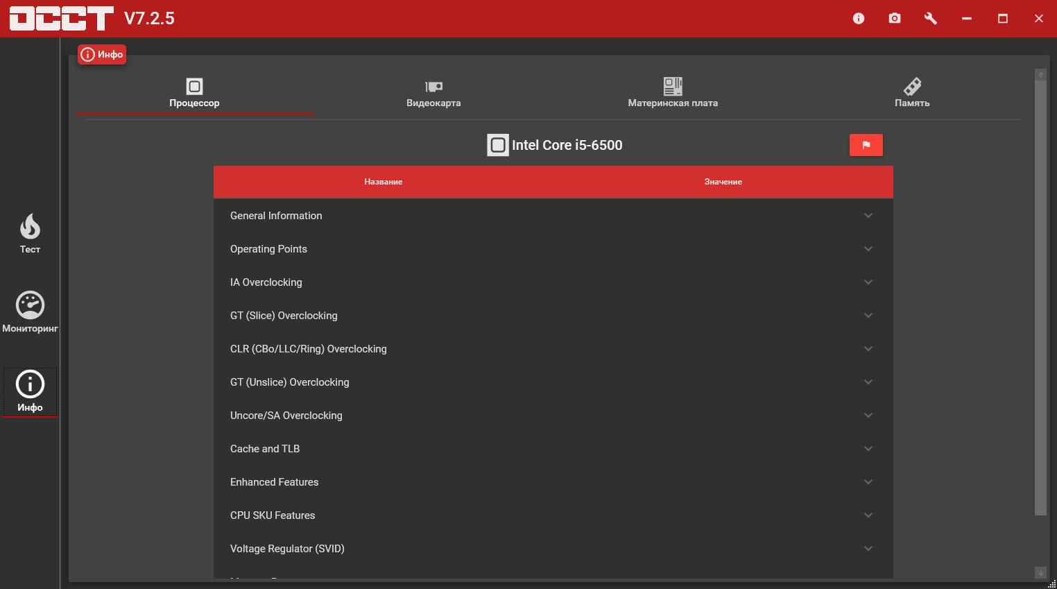Viewport: 1057px width, 589px height.
Task: Switch to the Материнская плата tab
Action: (x=673, y=93)
